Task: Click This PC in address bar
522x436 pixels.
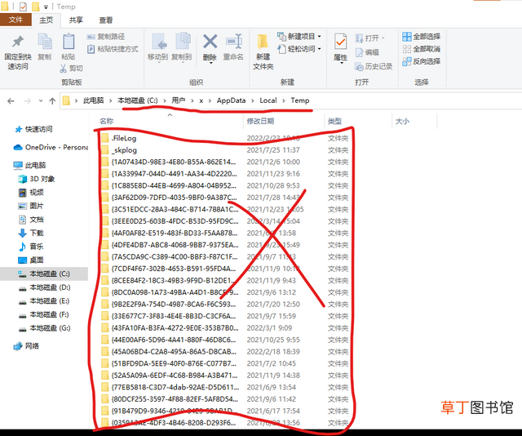Action: click(x=94, y=100)
